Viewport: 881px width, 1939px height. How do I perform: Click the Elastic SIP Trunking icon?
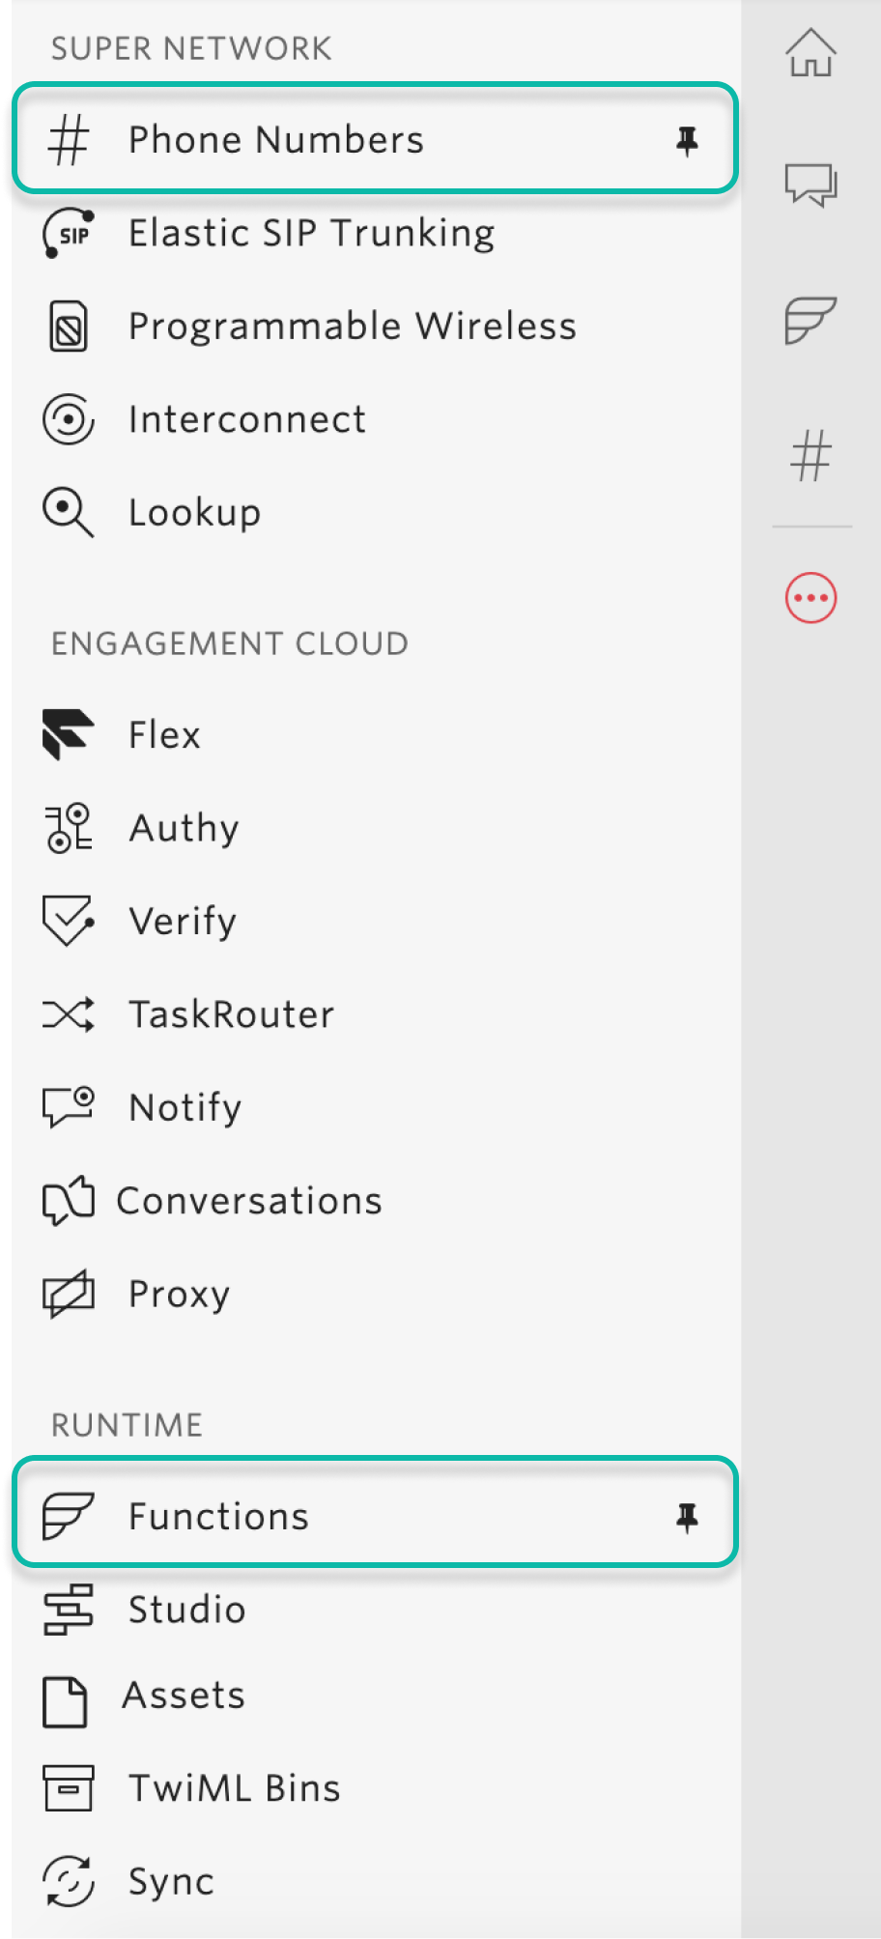[69, 234]
